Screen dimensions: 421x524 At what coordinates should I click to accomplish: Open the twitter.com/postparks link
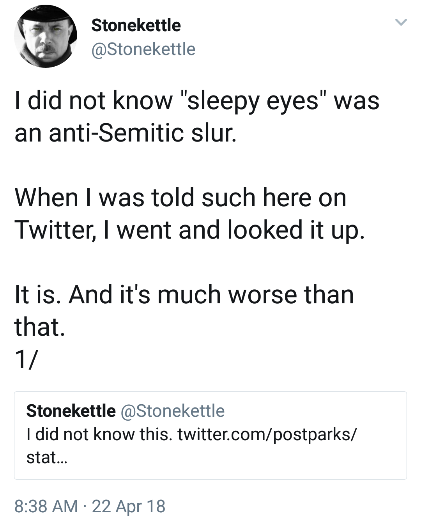click(267, 434)
